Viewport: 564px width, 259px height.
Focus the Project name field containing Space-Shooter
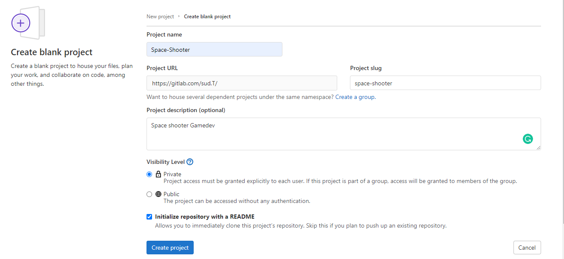(214, 49)
